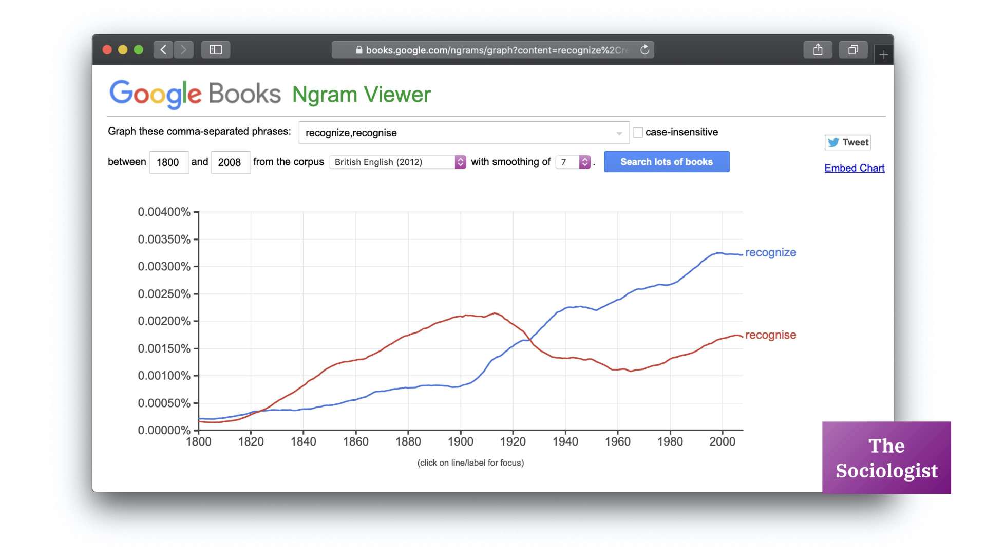This screenshot has width=986, height=555.
Task: Open the British English (2012) corpus dropdown
Action: [397, 162]
